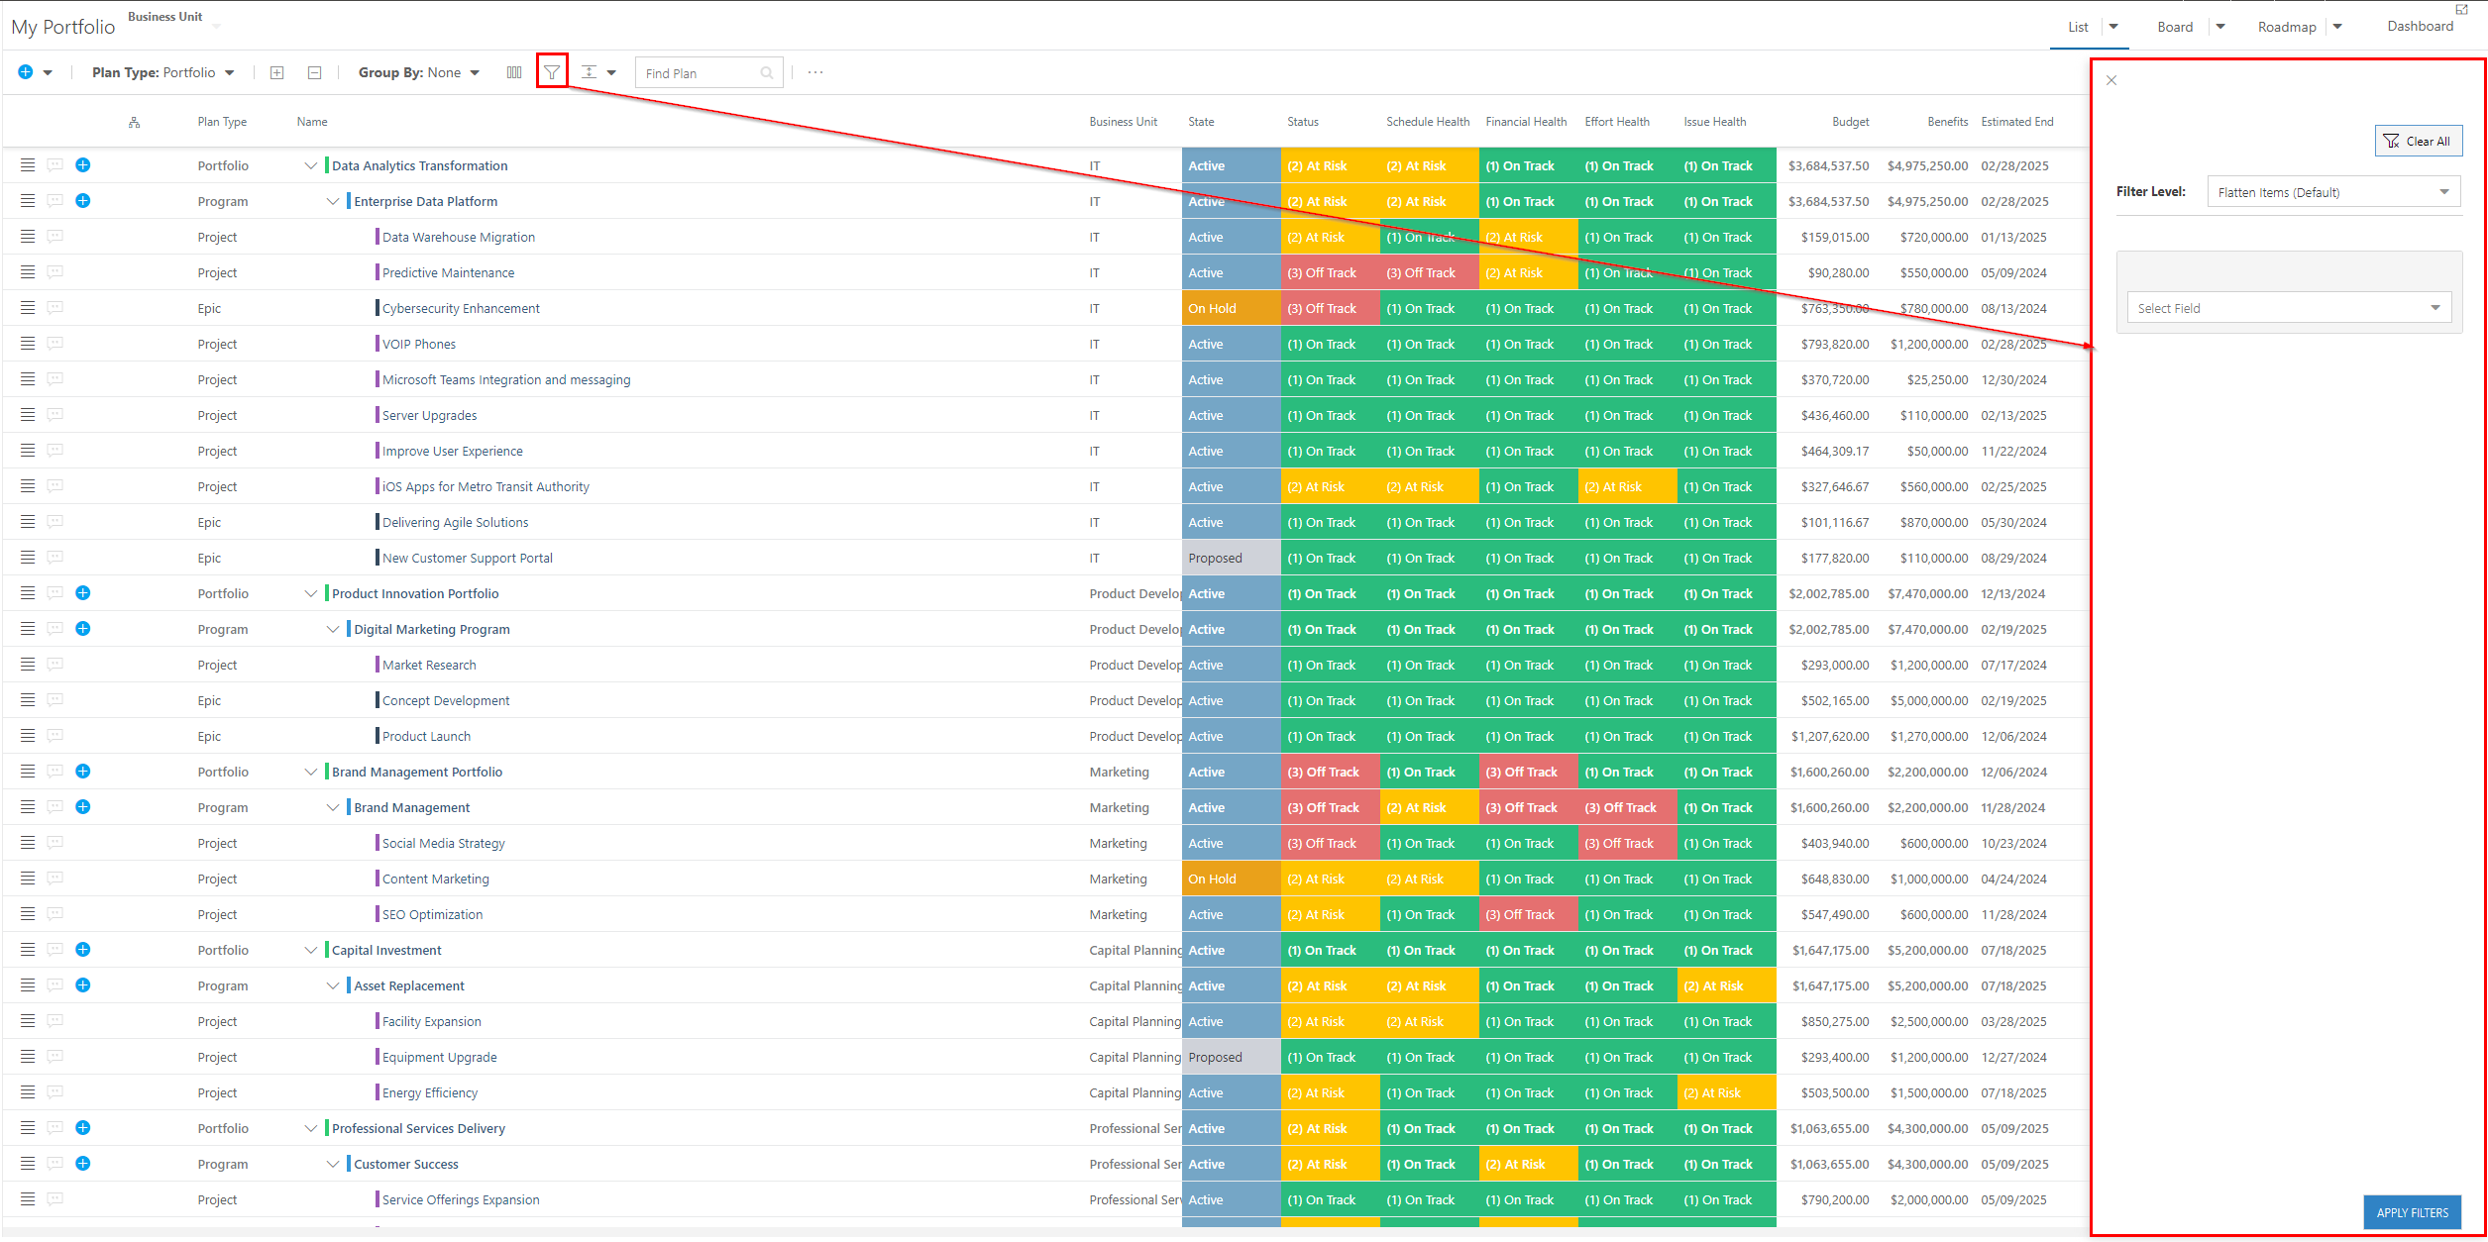
Task: Switch to the Board view tab
Action: click(2175, 27)
